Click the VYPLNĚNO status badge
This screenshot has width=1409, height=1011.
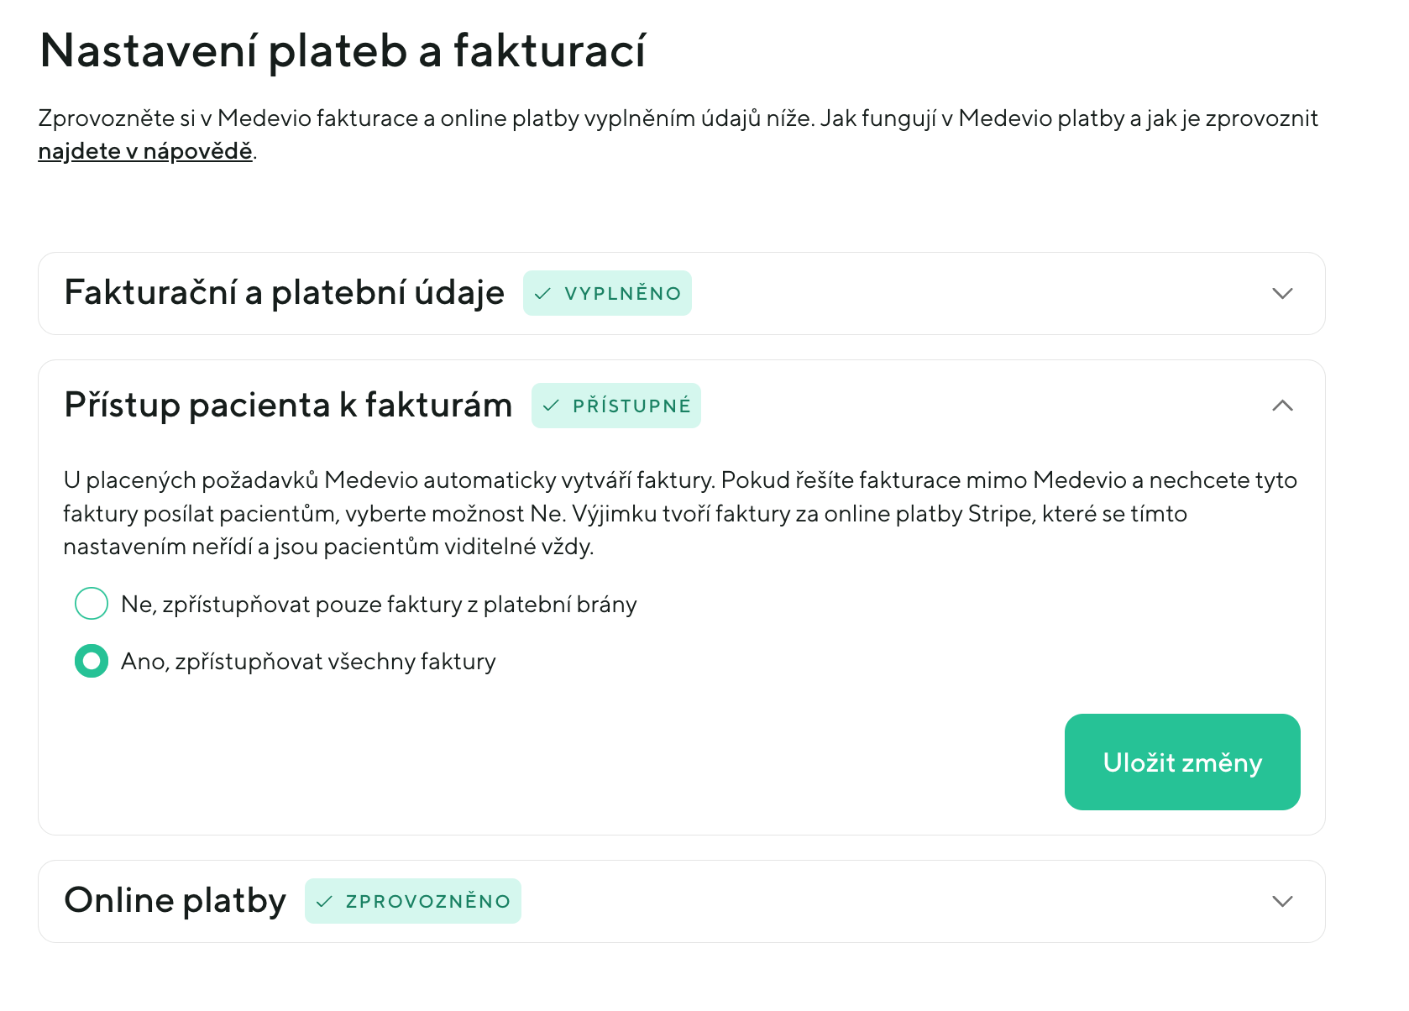tap(607, 293)
